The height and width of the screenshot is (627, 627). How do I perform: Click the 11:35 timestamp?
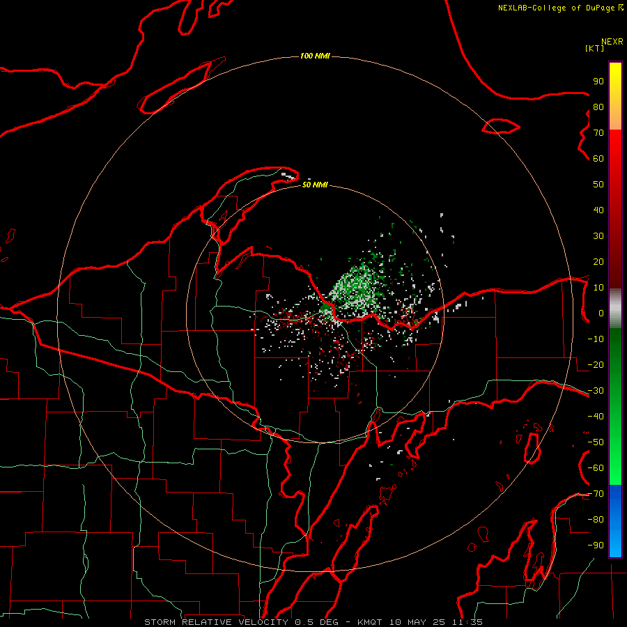467,622
